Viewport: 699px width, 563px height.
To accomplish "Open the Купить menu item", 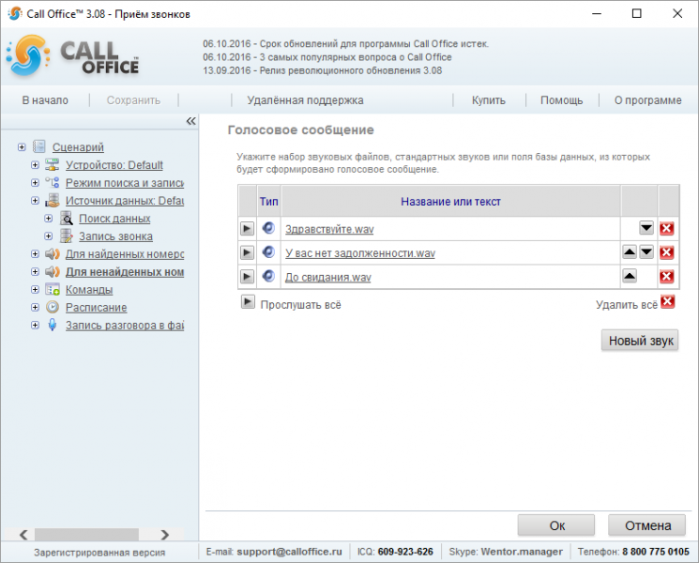I will point(489,100).
